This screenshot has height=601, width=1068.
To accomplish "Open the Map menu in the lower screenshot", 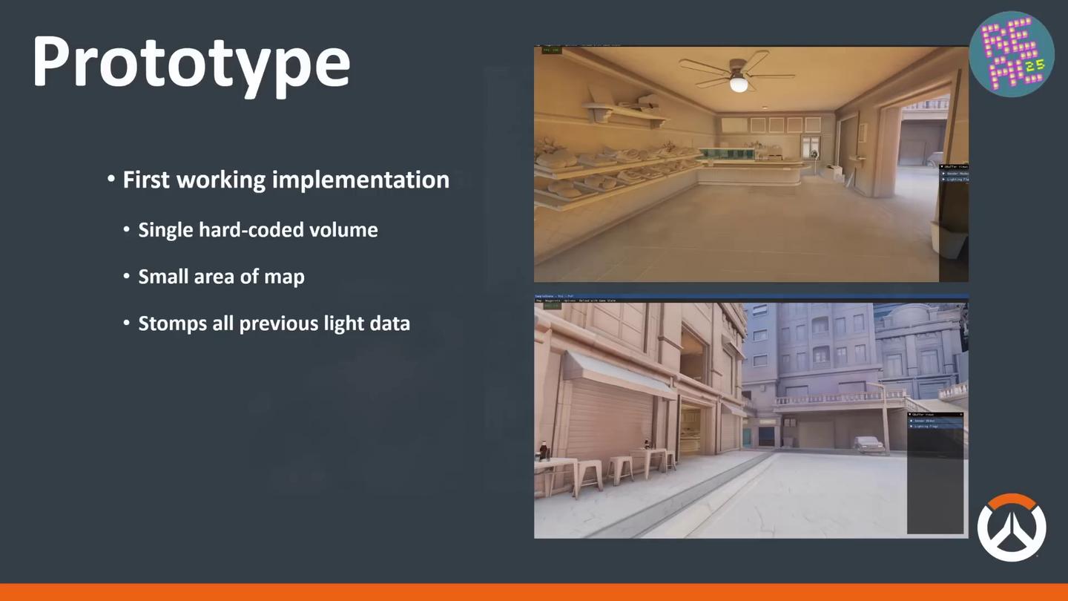I will point(538,300).
